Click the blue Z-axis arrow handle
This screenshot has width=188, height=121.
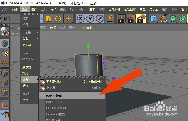pos(114,79)
